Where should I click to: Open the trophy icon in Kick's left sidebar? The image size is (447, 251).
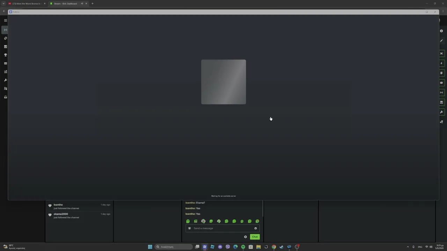pos(5,55)
